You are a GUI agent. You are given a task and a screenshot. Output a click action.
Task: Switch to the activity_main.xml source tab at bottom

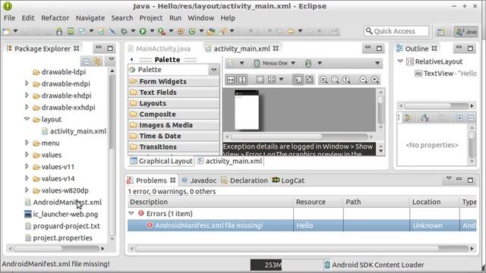(229, 161)
